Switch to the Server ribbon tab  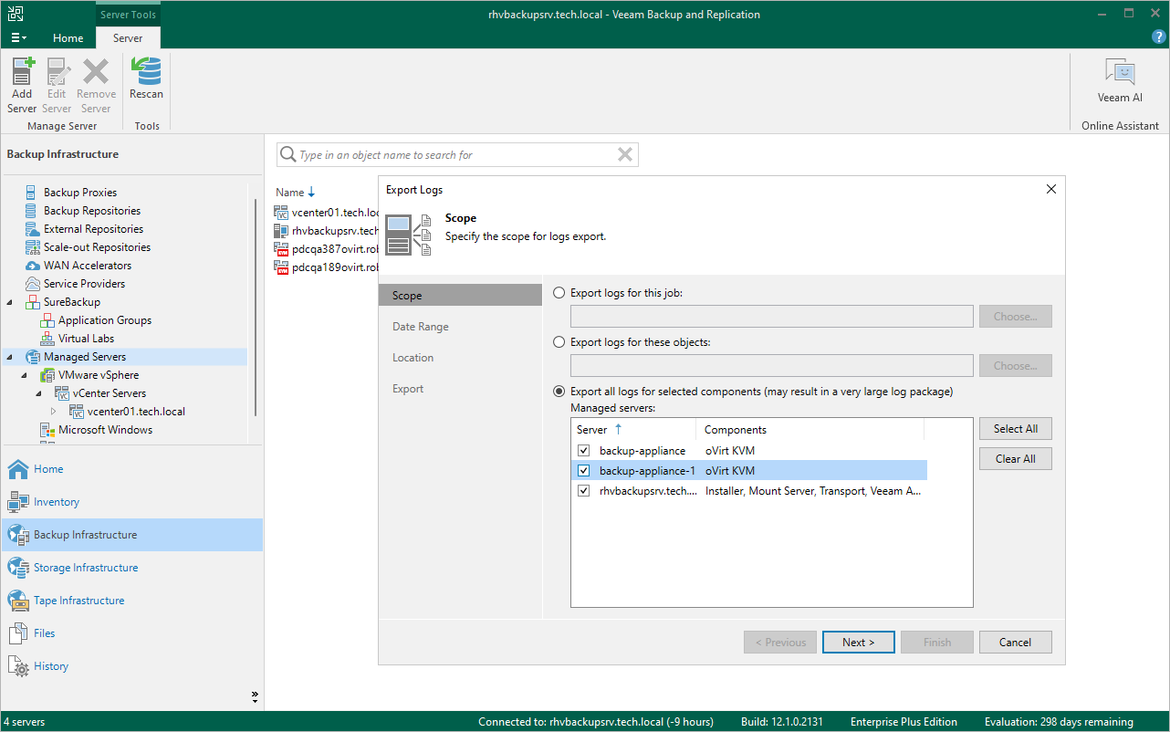(x=128, y=38)
